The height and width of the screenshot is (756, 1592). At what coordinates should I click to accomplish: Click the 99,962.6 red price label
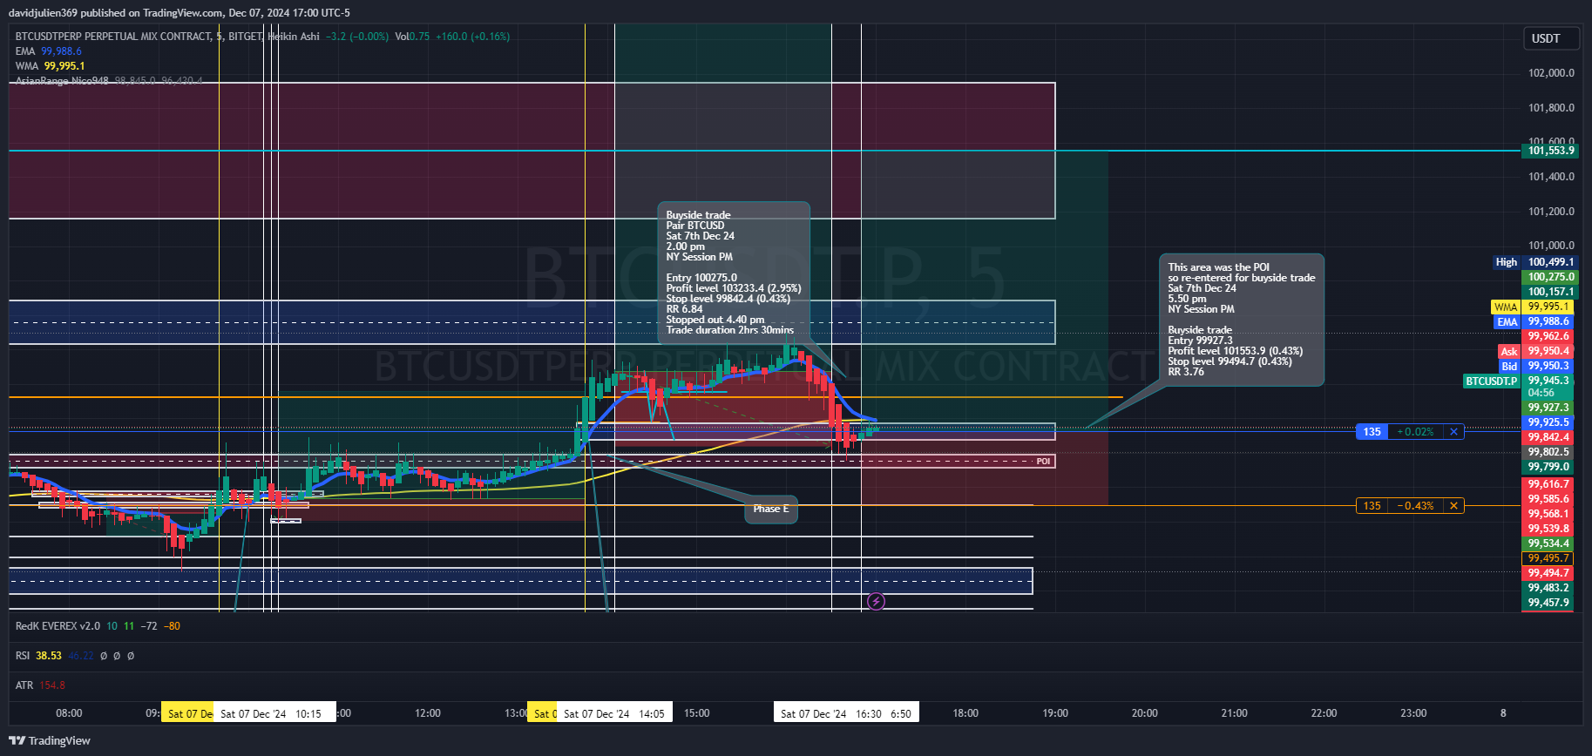pos(1548,336)
